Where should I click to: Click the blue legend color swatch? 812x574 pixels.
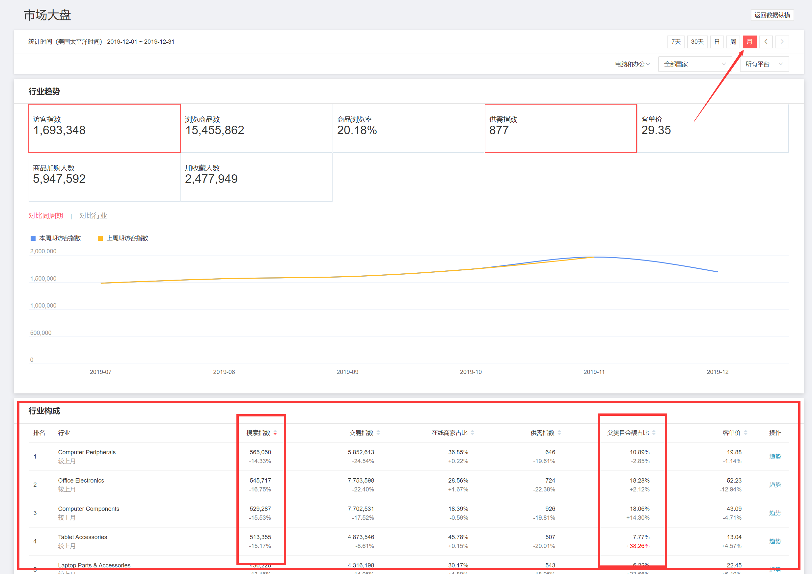(x=33, y=238)
